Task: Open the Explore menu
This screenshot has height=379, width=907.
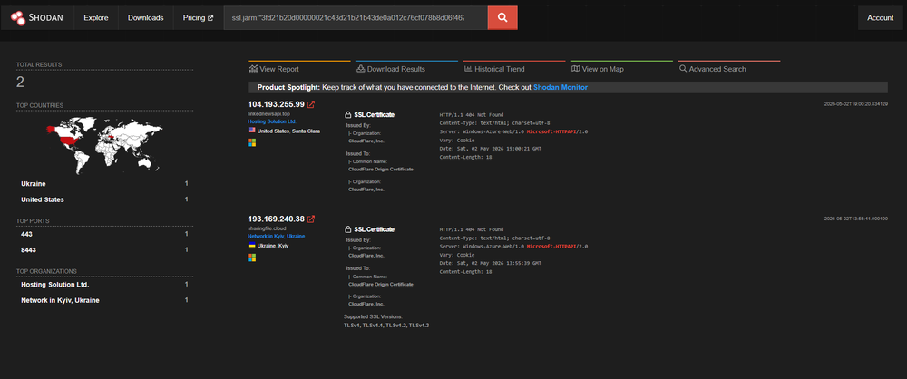Action: [96, 18]
